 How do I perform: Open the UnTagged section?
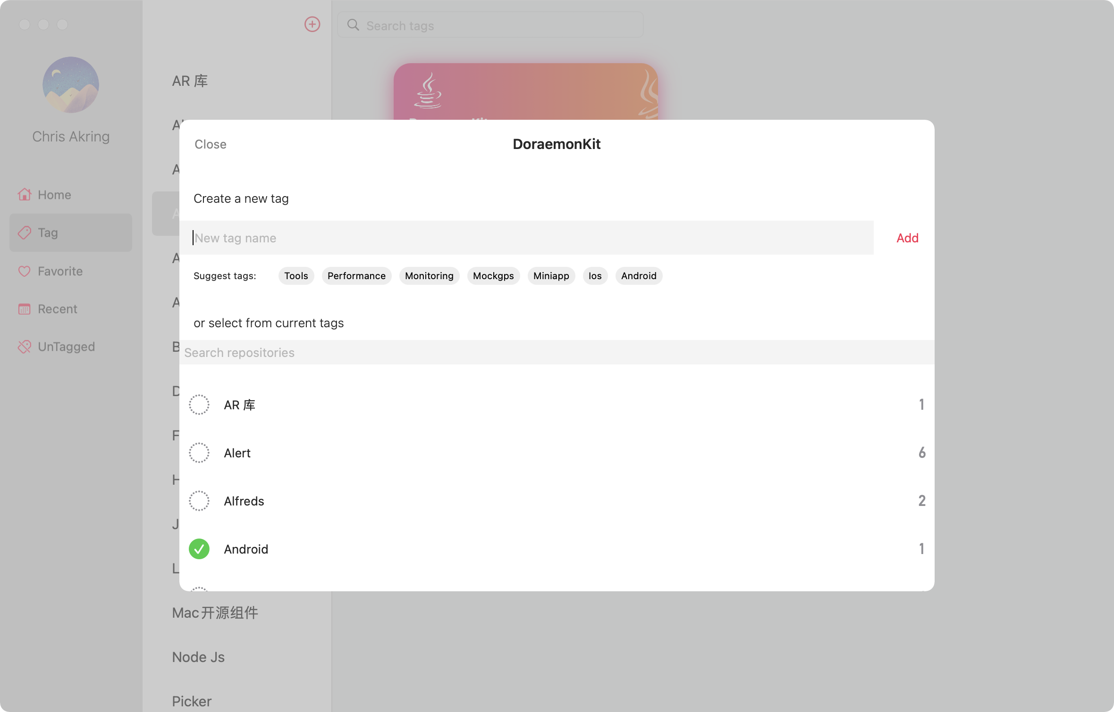click(71, 347)
